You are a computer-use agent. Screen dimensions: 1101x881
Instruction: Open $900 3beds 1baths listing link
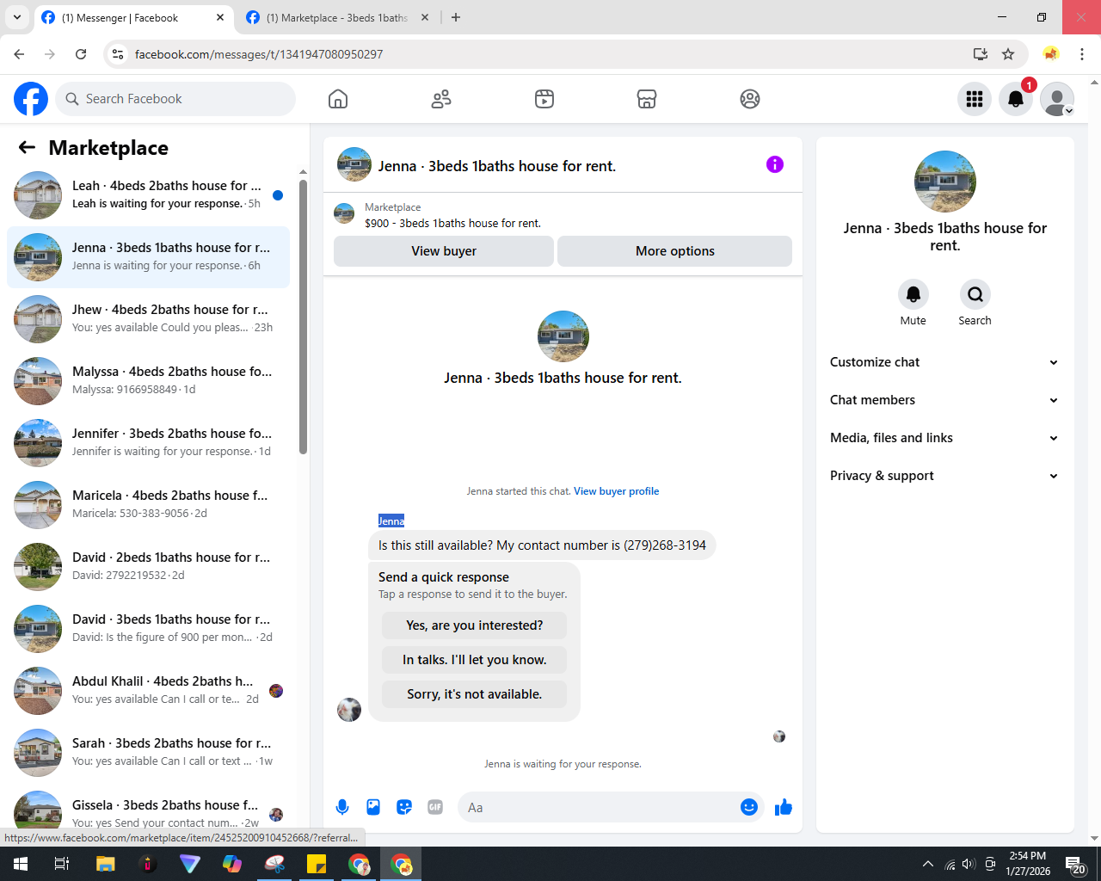pyautogui.click(x=452, y=223)
